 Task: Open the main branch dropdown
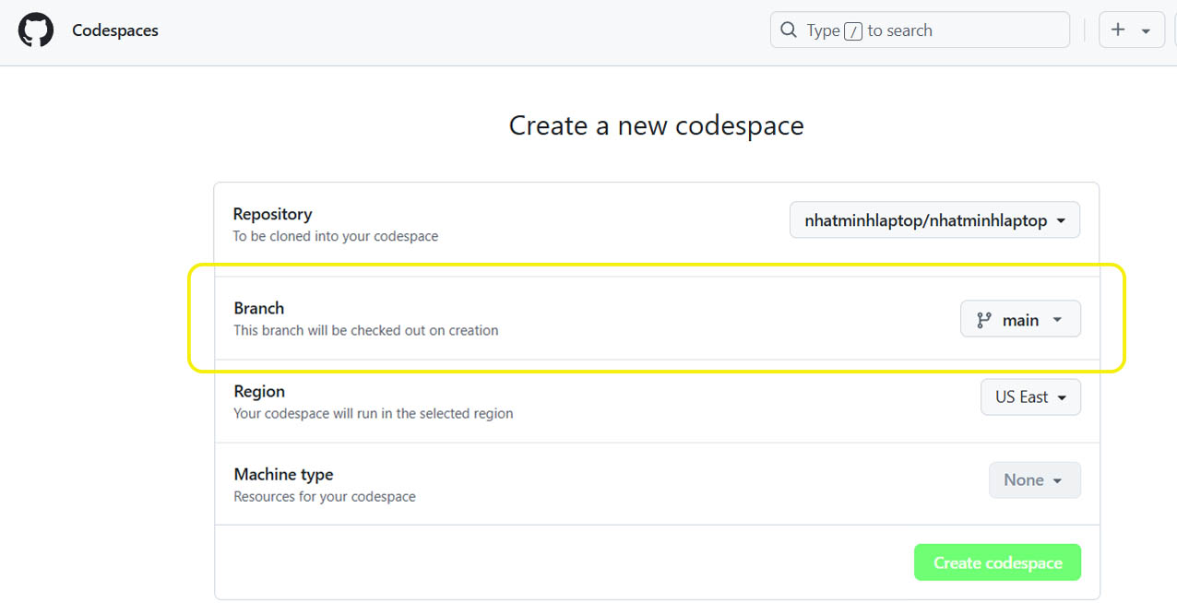(1020, 319)
